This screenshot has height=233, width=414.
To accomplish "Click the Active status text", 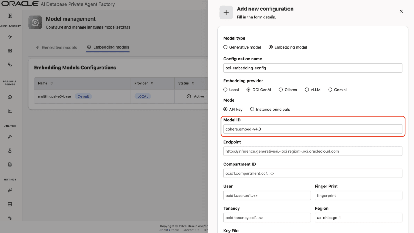I will pos(199,96).
